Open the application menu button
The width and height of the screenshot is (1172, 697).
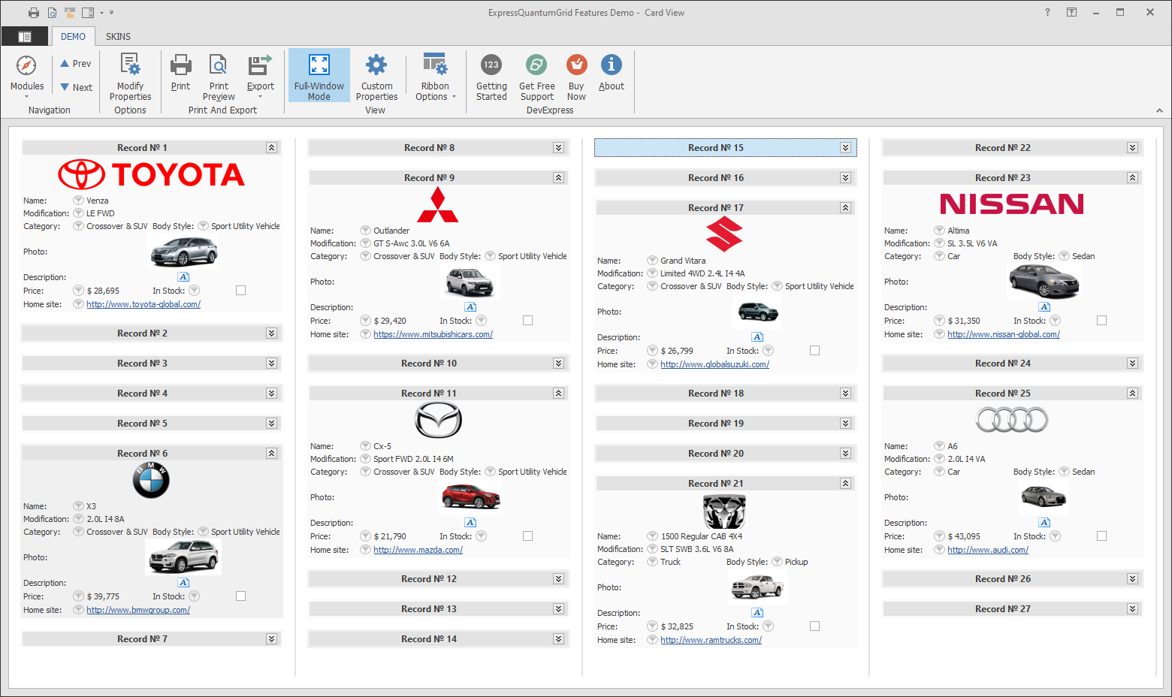click(25, 36)
